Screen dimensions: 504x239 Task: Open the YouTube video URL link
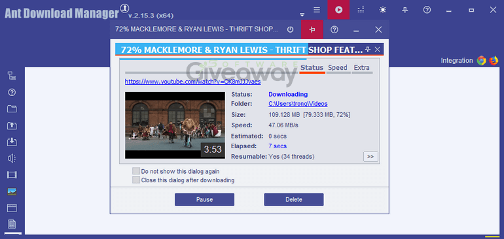[x=193, y=82]
